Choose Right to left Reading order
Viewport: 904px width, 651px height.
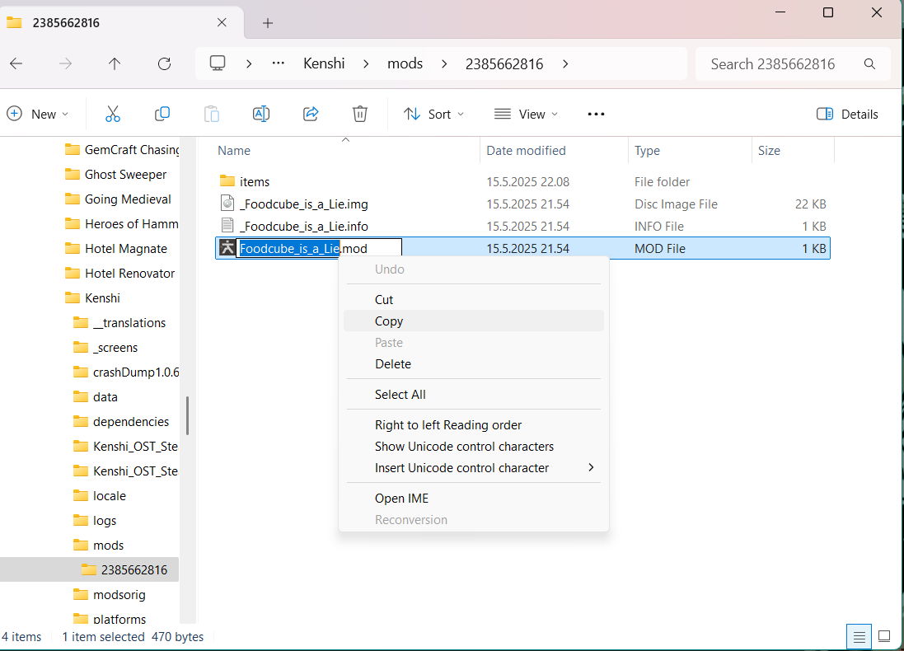[x=473, y=425]
